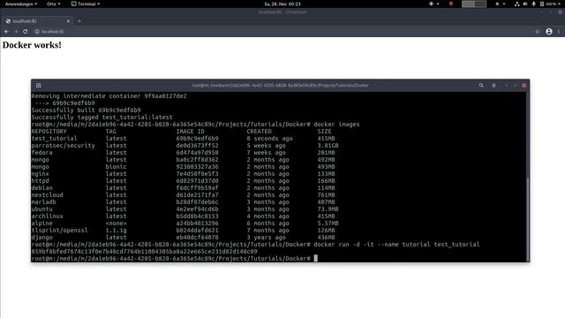Click the 73.9MB size of ubuntu
Image resolution: width=565 pixels, height=318 pixels.
point(328,209)
